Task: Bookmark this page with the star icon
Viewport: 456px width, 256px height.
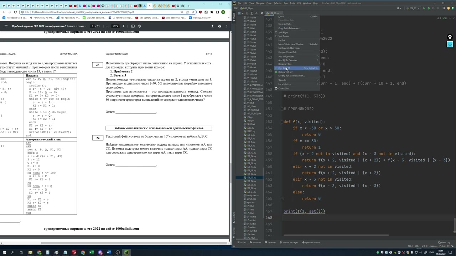Action: 193,12
